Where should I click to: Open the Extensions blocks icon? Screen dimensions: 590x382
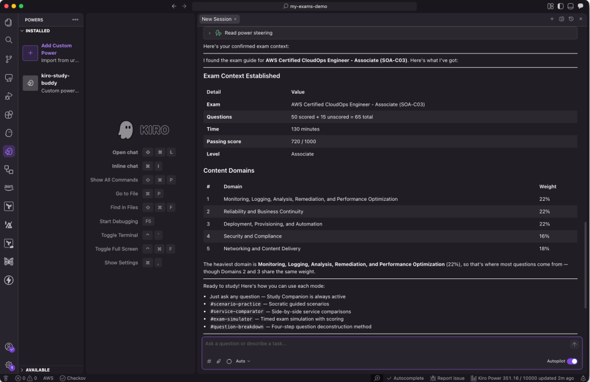9,114
